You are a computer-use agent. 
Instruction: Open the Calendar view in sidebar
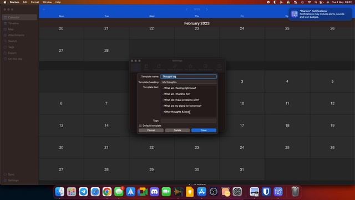[19, 17]
